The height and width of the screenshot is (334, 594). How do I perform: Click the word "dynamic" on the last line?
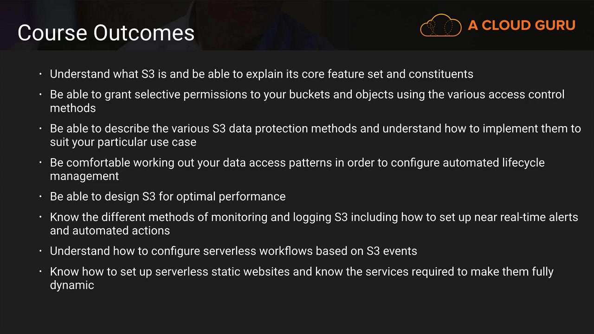(x=72, y=285)
